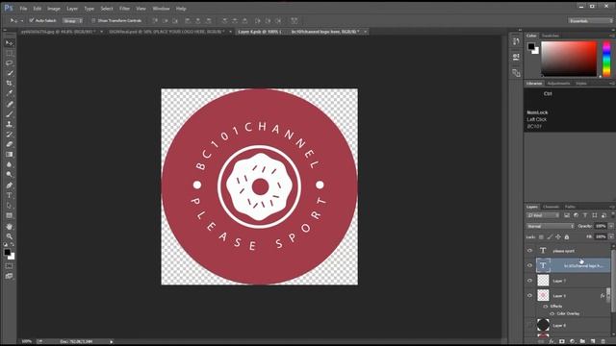Toggle the Auto-Select checkbox
Viewport: 616px width, 346px height.
[32, 20]
